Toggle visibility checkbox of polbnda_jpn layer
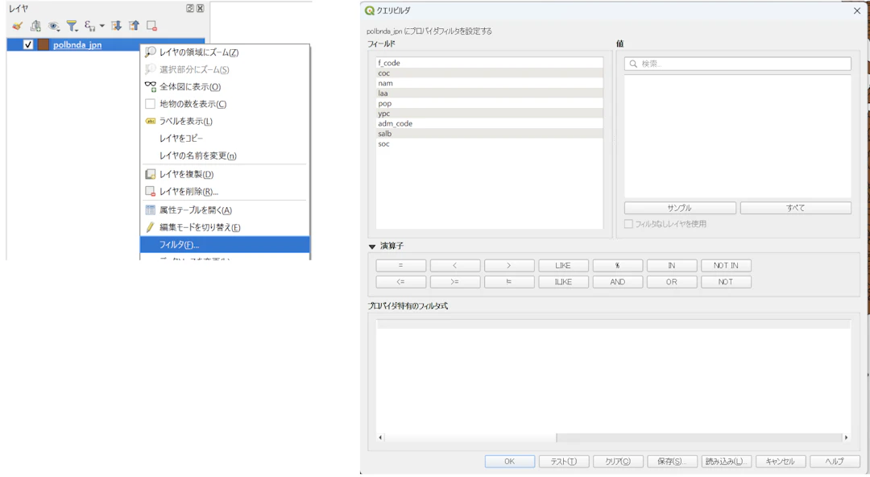This screenshot has height=477, width=870. tap(27, 44)
